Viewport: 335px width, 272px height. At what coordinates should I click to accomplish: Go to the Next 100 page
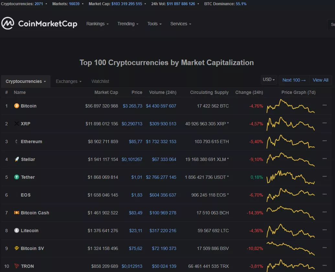[294, 80]
